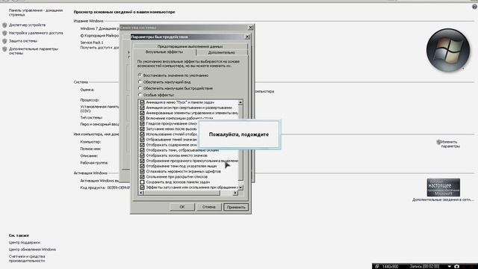Viewport: 478px width, 269px height.
Task: Open remote access settings link
Action: click(36, 33)
